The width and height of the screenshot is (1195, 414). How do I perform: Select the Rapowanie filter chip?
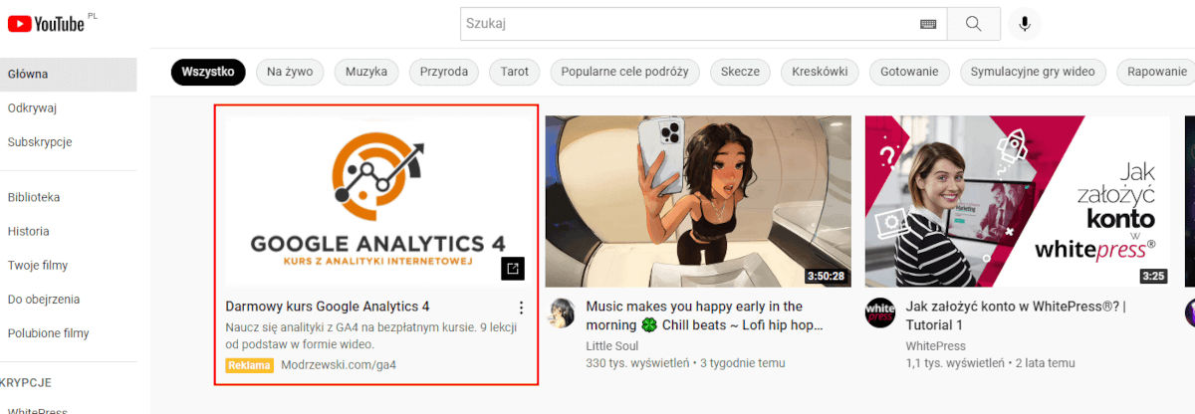[x=1156, y=72]
